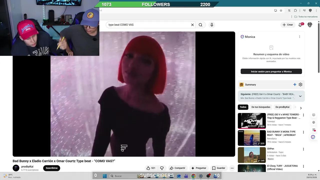
Task: Start voice search with the microphone
Action: [x=212, y=25]
